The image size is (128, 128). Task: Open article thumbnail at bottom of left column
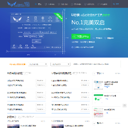(x=14, y=126)
